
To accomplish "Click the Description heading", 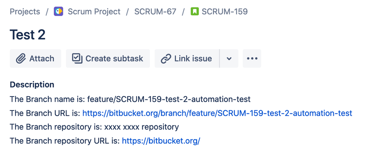I will pos(32,85).
